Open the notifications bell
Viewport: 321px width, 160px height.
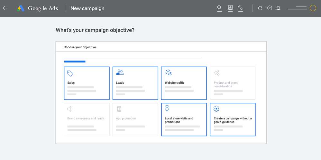(279, 8)
